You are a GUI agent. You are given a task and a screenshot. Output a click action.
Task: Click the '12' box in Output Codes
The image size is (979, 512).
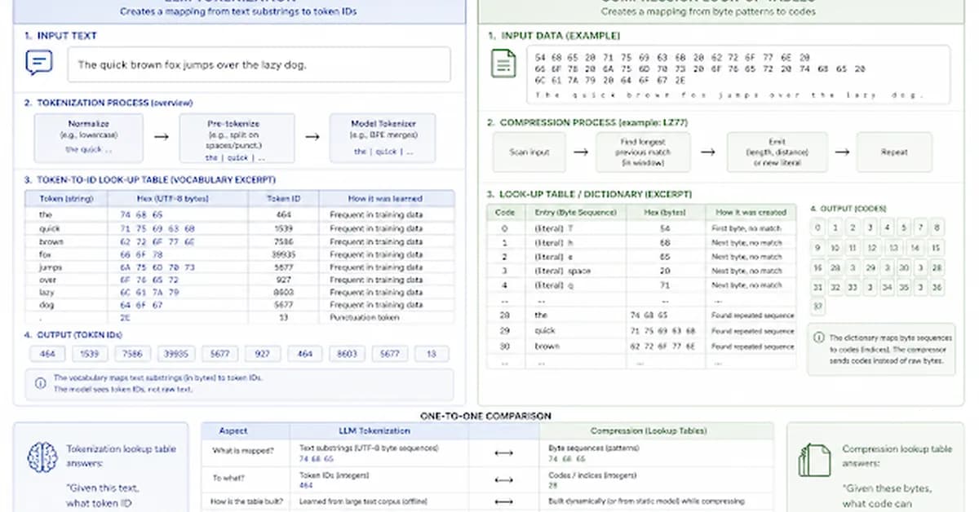(871, 248)
